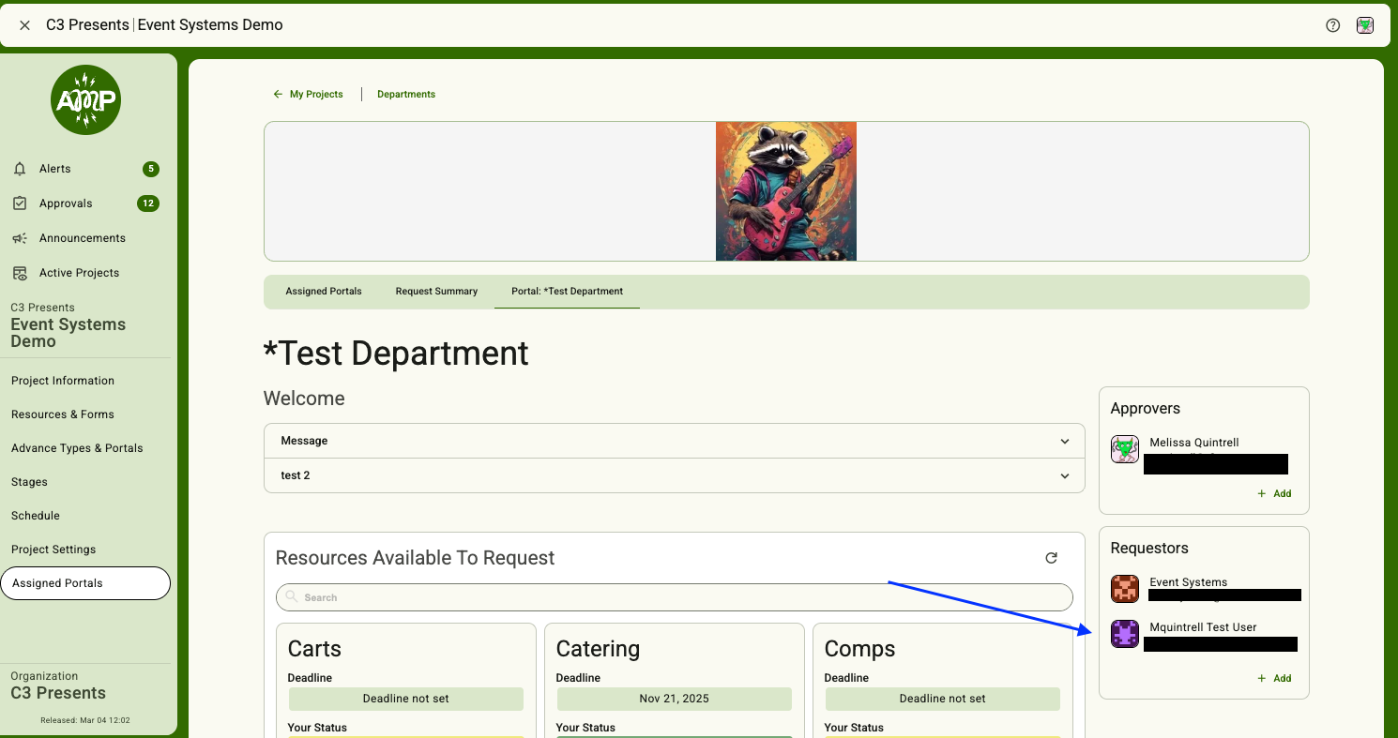The image size is (1398, 738).
Task: Expand the test 2 welcome section
Action: coord(674,475)
